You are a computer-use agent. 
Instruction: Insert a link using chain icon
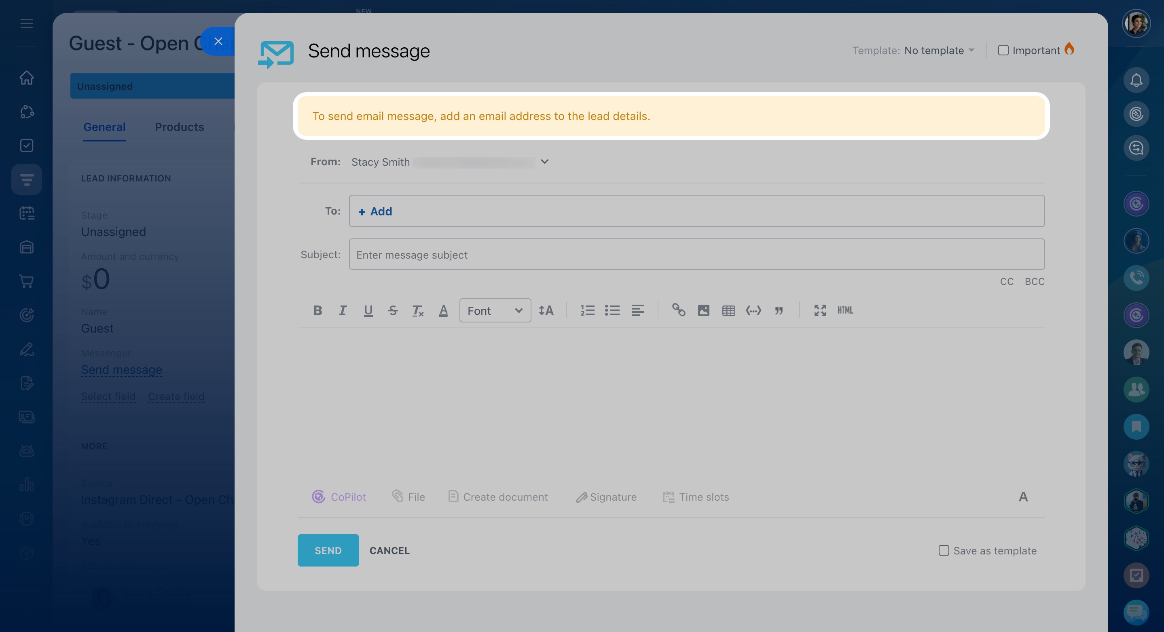click(678, 310)
